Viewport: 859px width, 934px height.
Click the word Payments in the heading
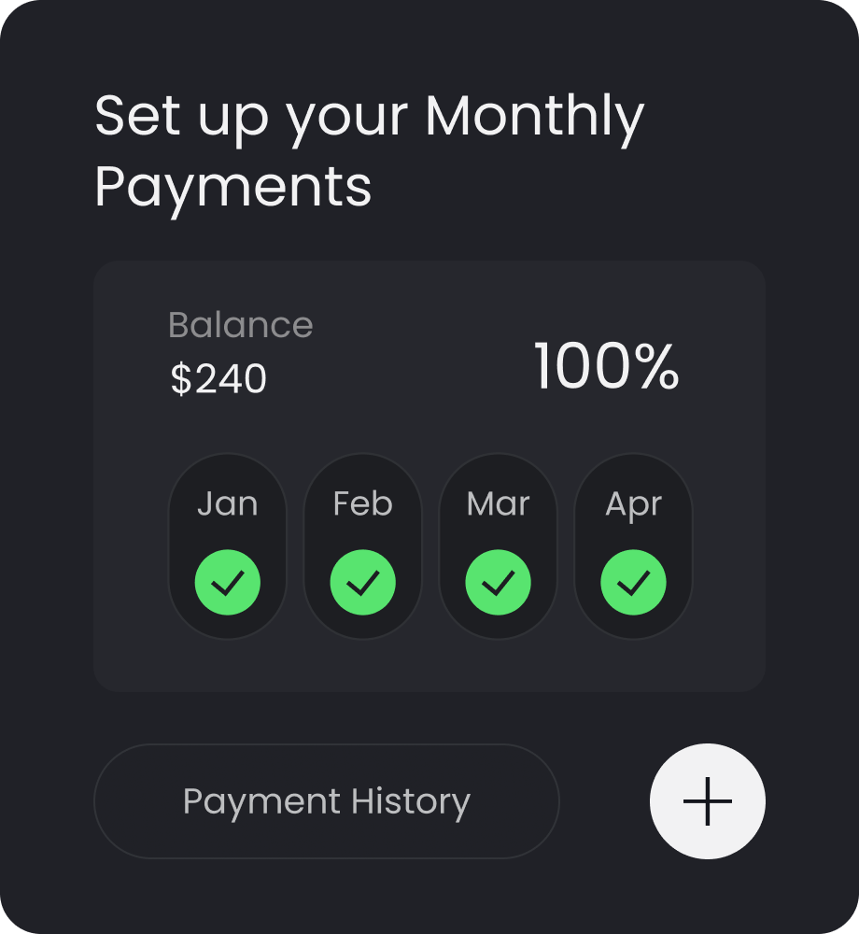233,186
